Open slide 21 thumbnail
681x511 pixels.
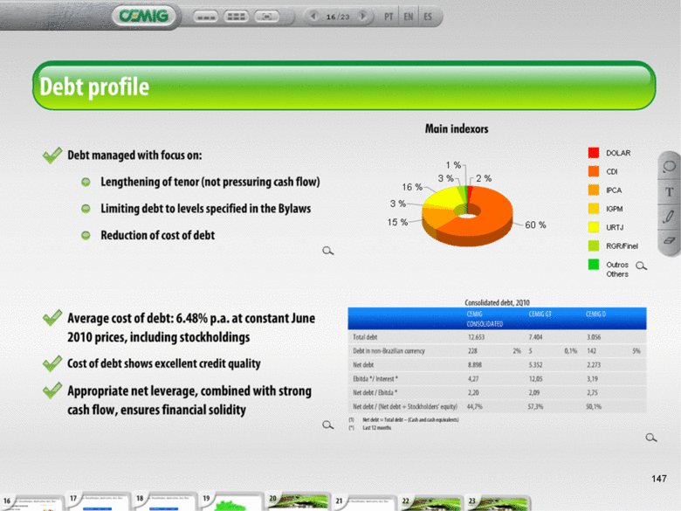[363, 503]
